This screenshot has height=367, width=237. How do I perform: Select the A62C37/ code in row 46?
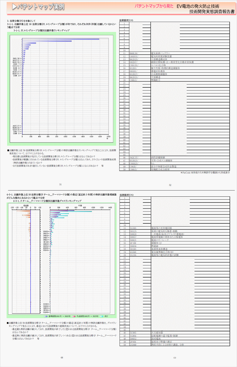(134, 158)
